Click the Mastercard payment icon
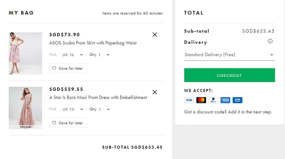 pyautogui.click(x=201, y=100)
